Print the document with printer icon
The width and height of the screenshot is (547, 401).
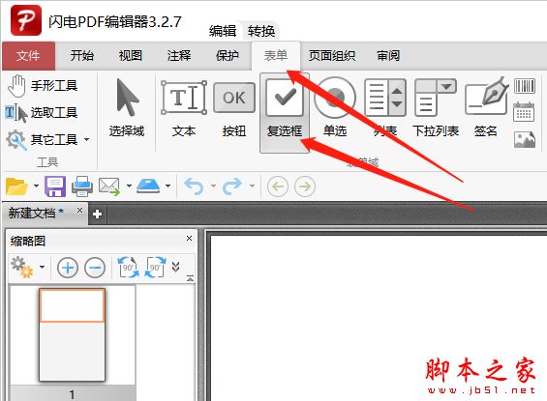82,186
